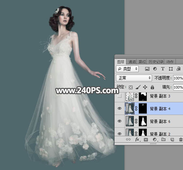This screenshot has height=170, width=183.
Task: Switch to the 图层 tab
Action: [120, 62]
